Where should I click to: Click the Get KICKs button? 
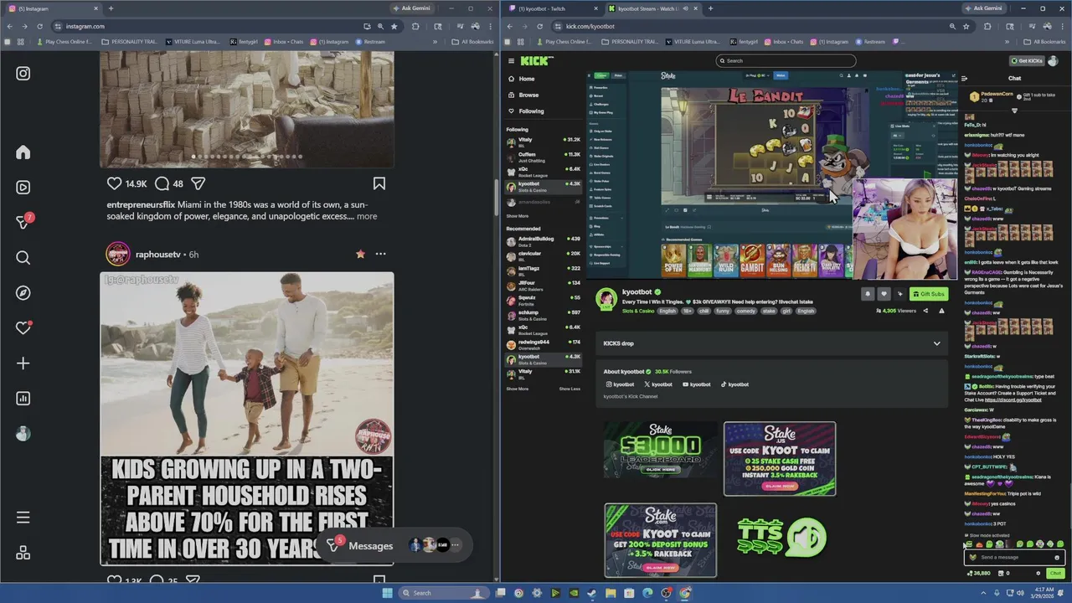[x=1027, y=60]
